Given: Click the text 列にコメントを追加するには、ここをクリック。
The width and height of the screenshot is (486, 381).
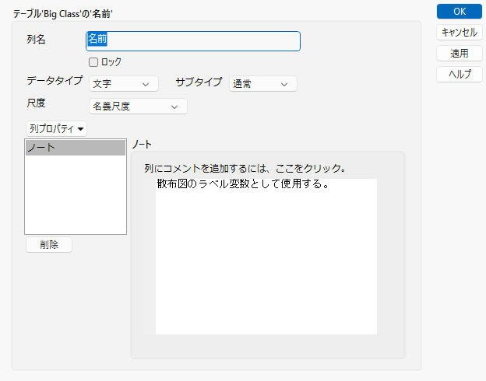Looking at the screenshot, I should click(x=245, y=169).
